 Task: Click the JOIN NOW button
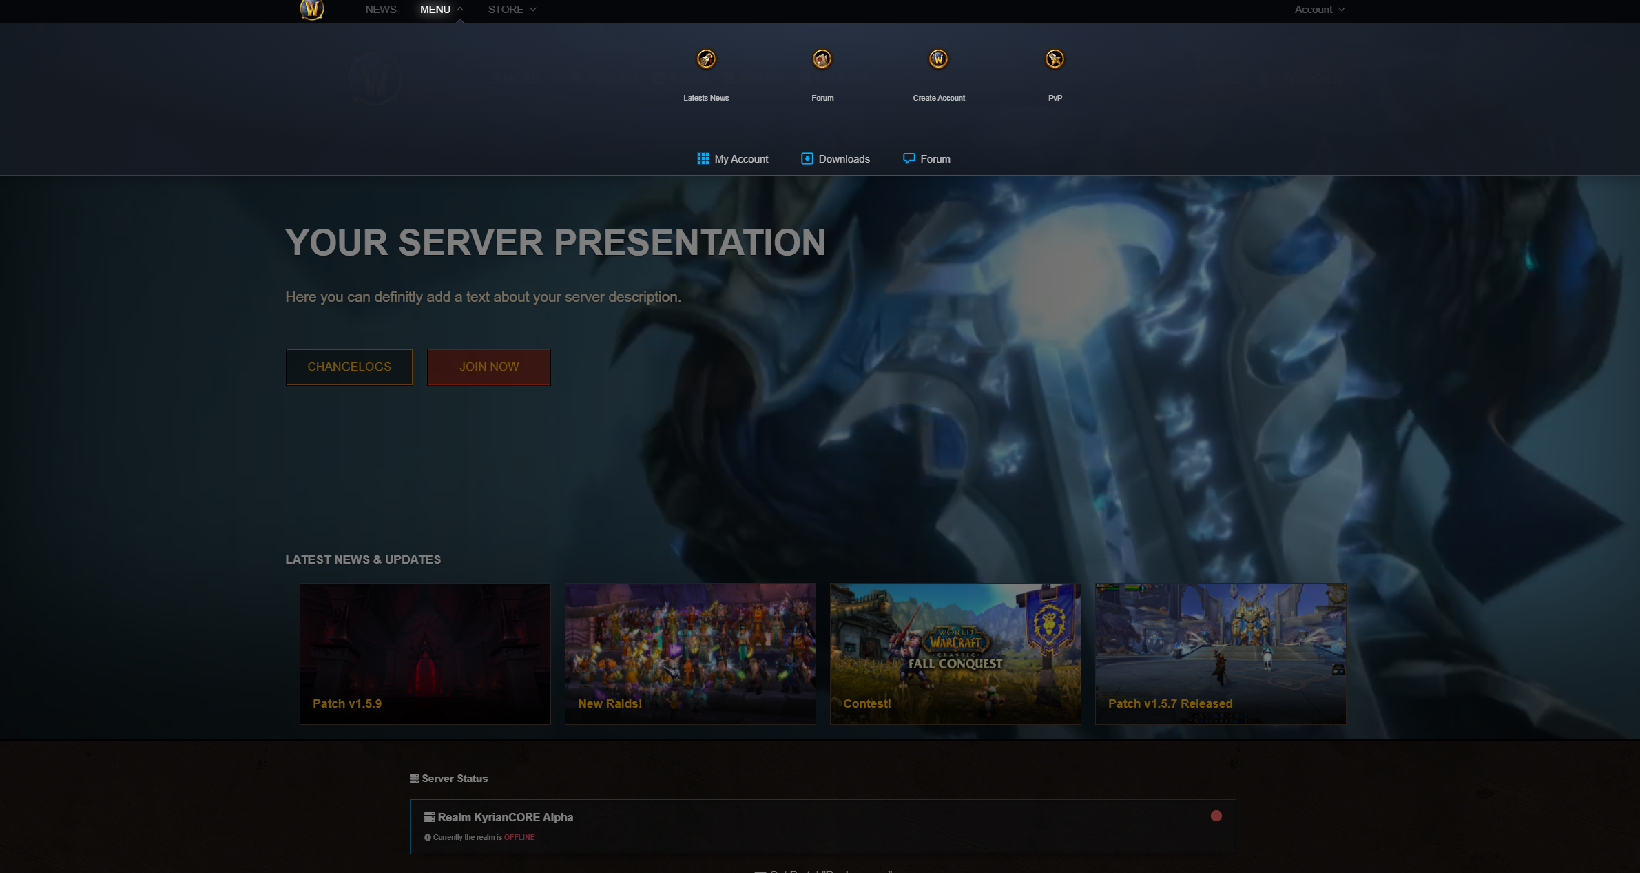pos(489,367)
